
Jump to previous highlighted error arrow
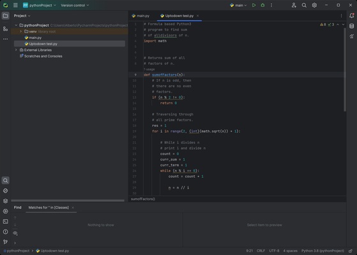point(338,24)
